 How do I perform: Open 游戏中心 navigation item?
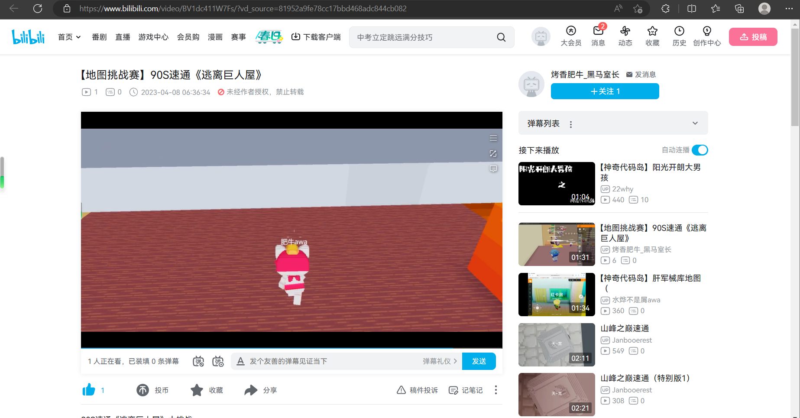[153, 37]
